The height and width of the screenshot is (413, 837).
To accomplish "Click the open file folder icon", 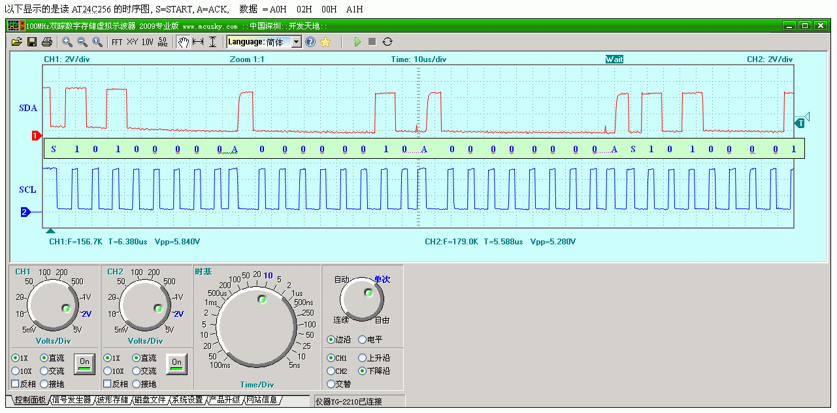I will [x=17, y=42].
